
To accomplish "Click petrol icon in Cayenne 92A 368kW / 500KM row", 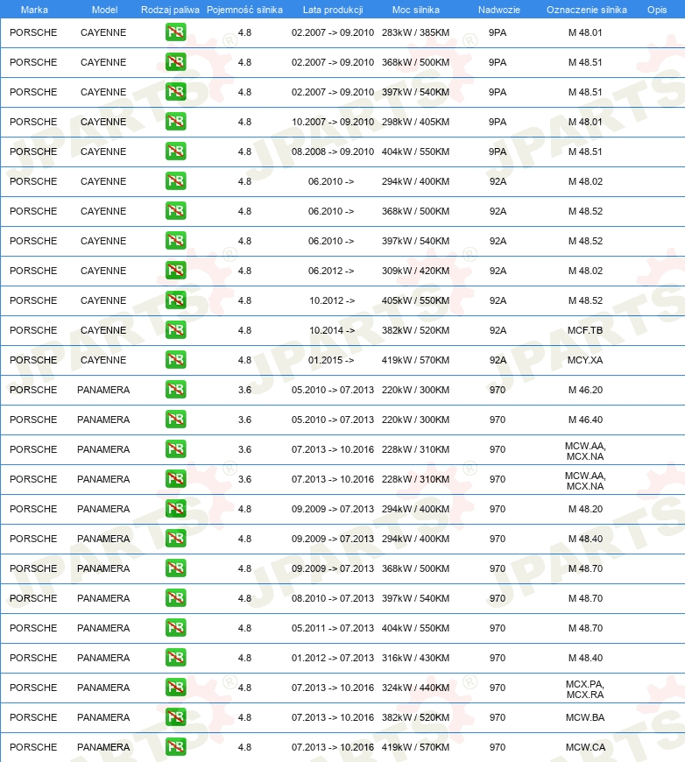I will click(175, 211).
